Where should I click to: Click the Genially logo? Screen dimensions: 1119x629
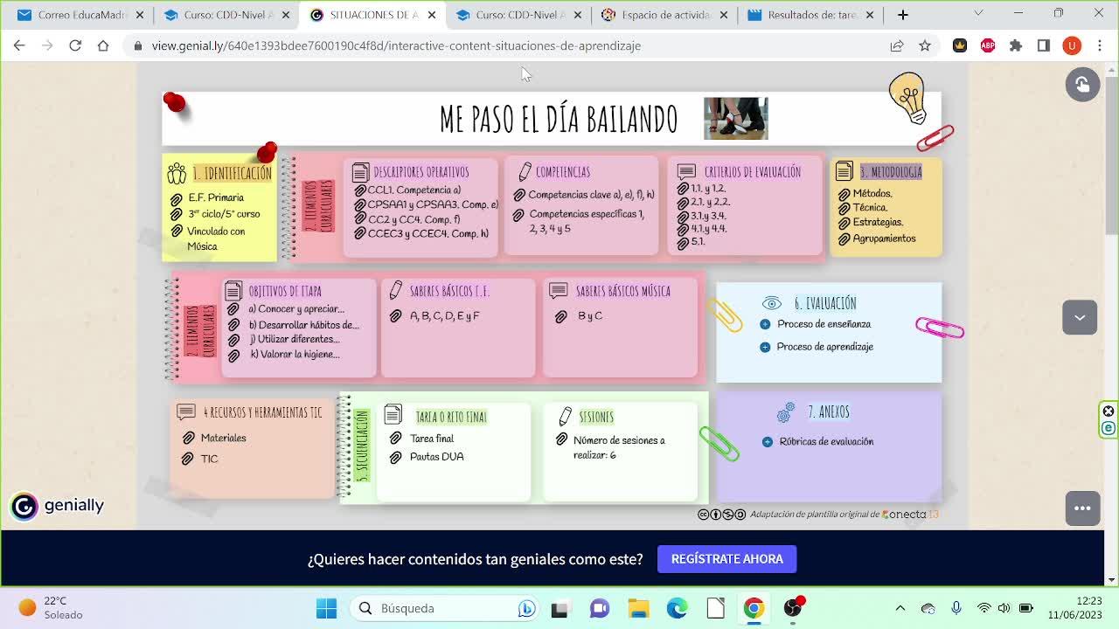(58, 506)
